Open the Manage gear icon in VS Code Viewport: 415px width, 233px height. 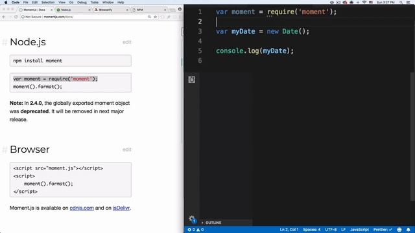(x=192, y=219)
